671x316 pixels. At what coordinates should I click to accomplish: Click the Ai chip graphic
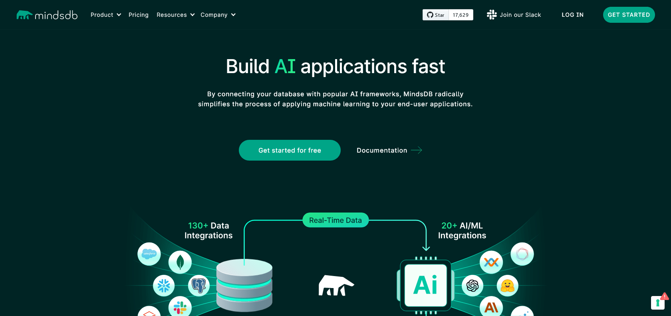(x=426, y=285)
